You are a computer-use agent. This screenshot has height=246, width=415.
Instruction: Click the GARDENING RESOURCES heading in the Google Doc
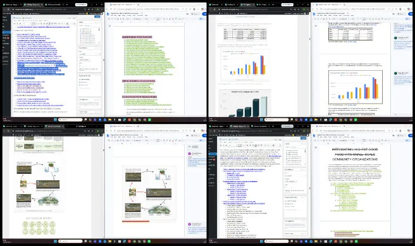137,37
